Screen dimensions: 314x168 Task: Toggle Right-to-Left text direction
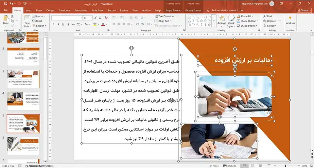(x=143, y=24)
